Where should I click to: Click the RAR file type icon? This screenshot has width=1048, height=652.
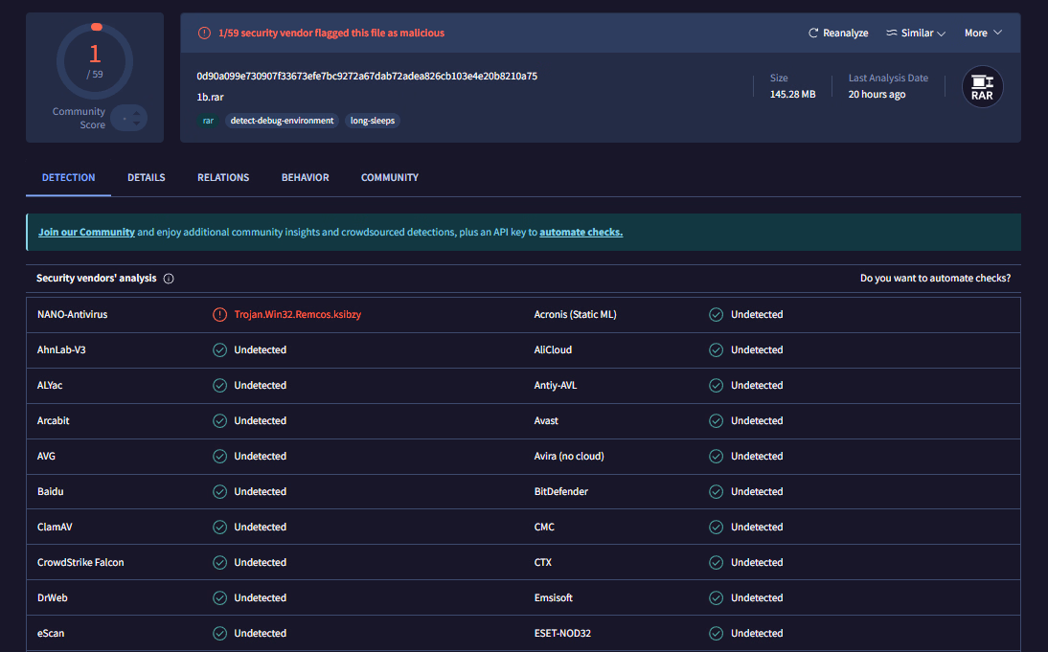pyautogui.click(x=982, y=87)
